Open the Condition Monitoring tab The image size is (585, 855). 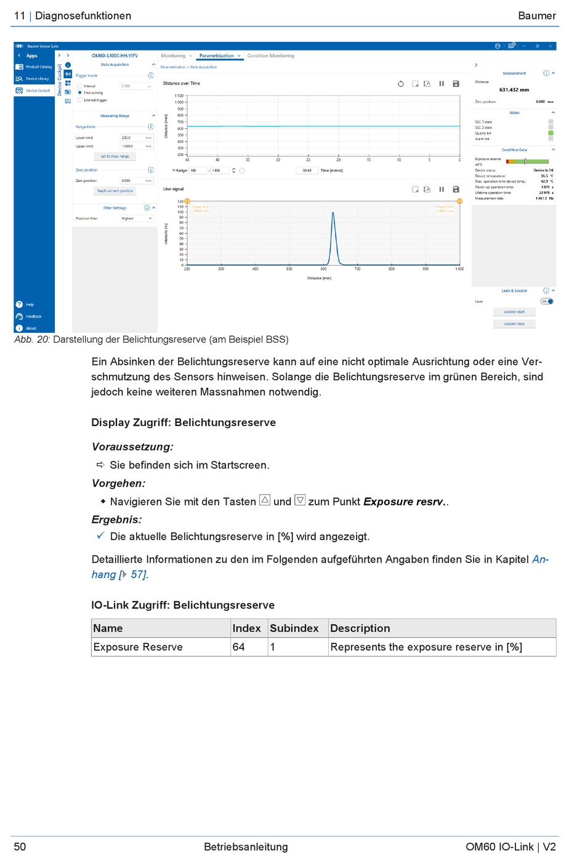[271, 55]
